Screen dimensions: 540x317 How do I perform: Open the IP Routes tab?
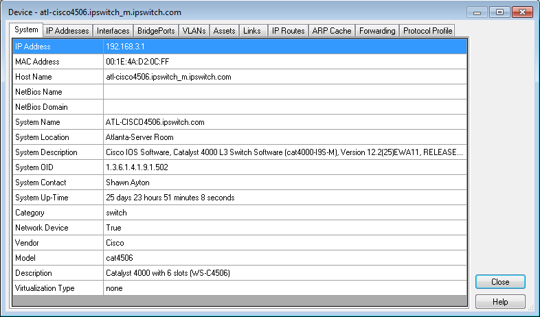289,31
